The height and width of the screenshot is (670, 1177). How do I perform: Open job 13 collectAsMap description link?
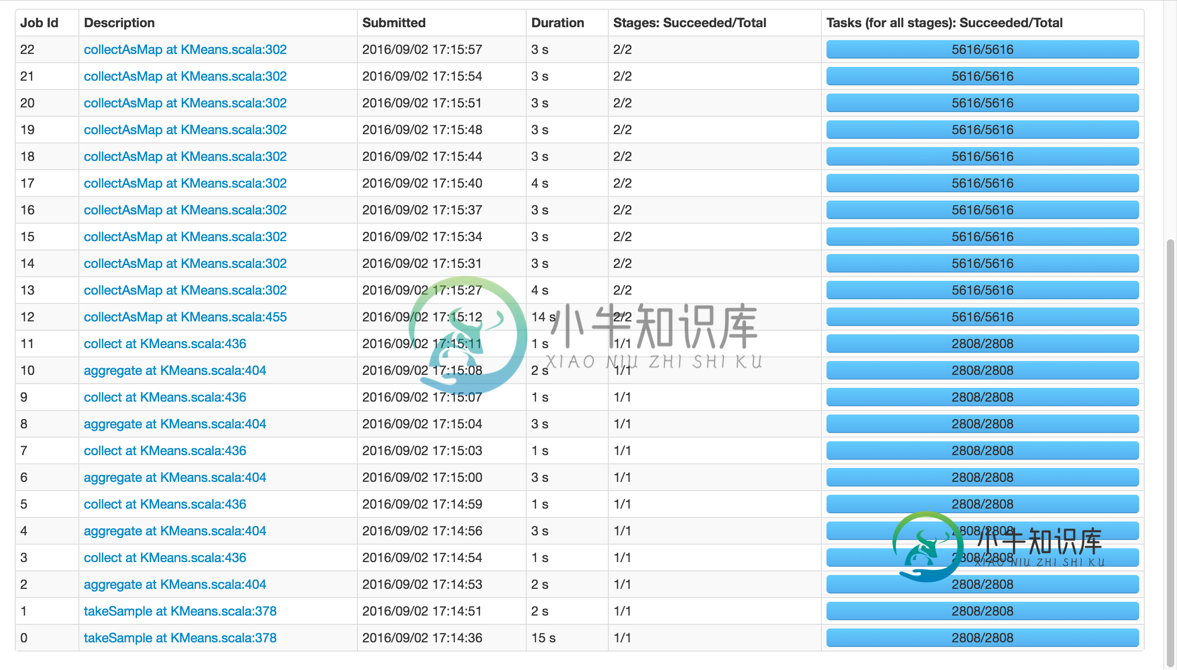tap(185, 290)
